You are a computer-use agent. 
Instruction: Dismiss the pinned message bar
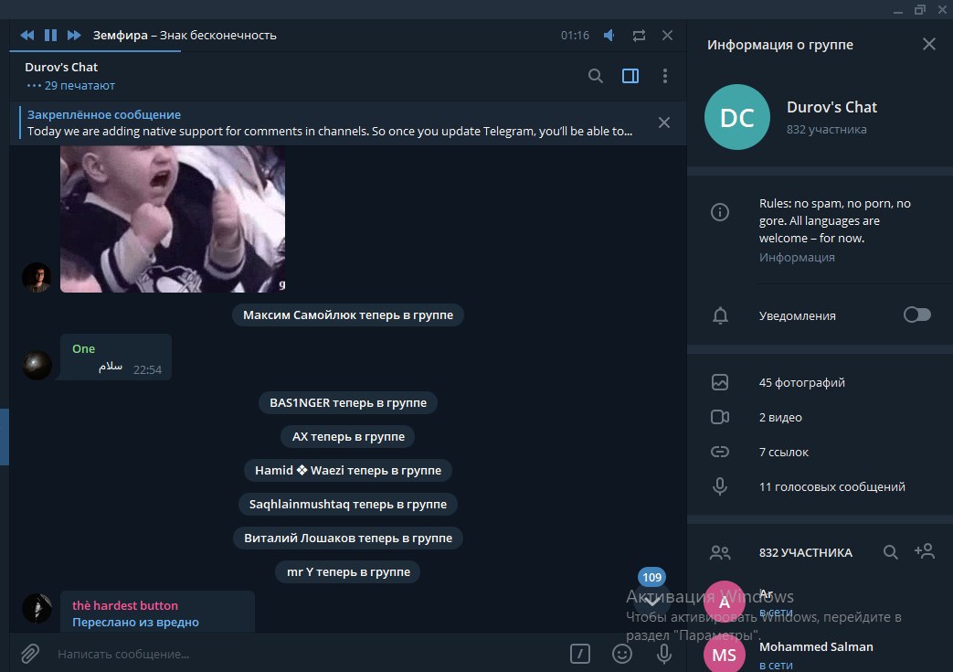[x=664, y=123]
